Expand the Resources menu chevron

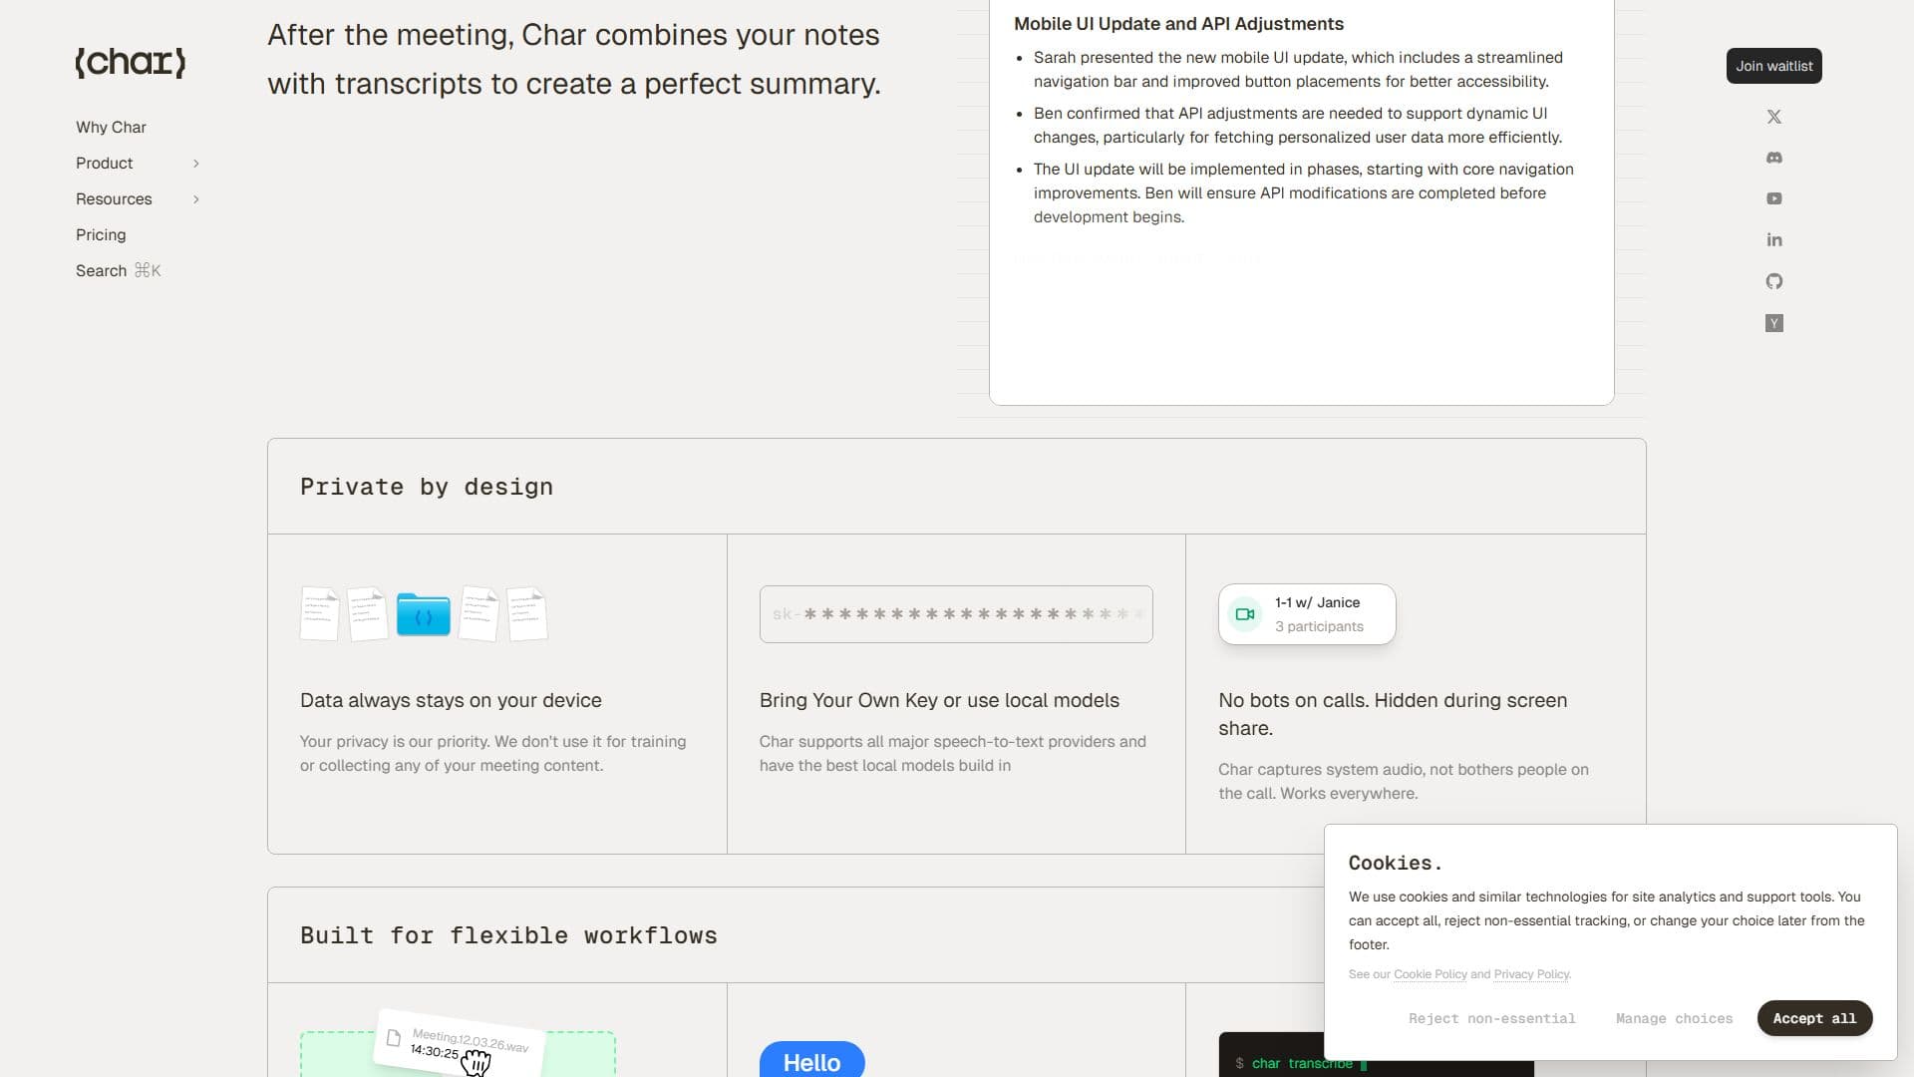pos(196,199)
